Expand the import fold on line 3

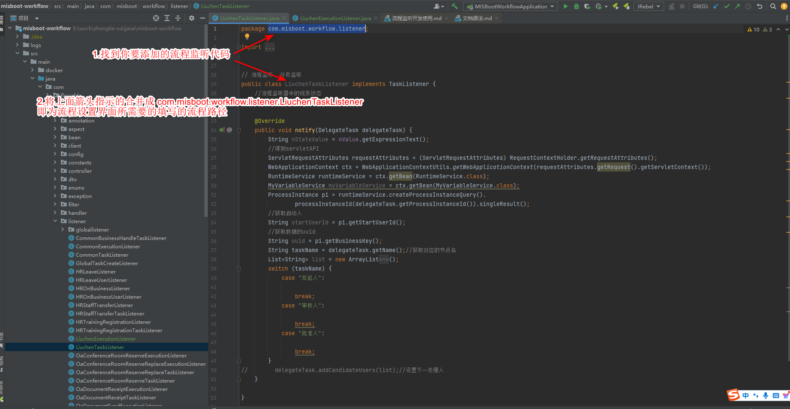tap(239, 47)
